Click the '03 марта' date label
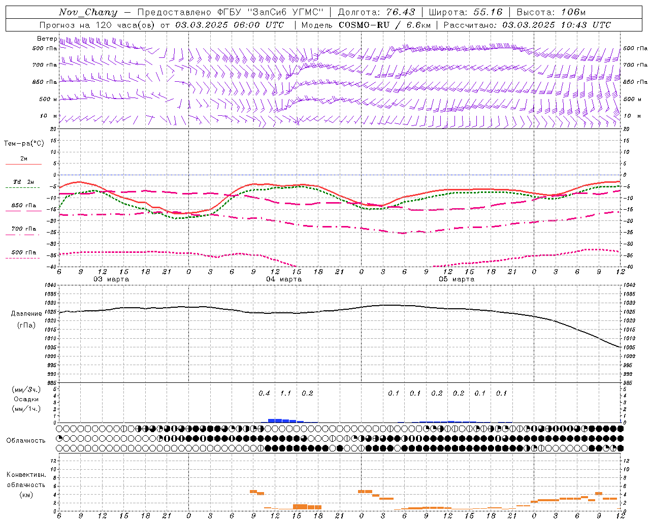 point(111,279)
